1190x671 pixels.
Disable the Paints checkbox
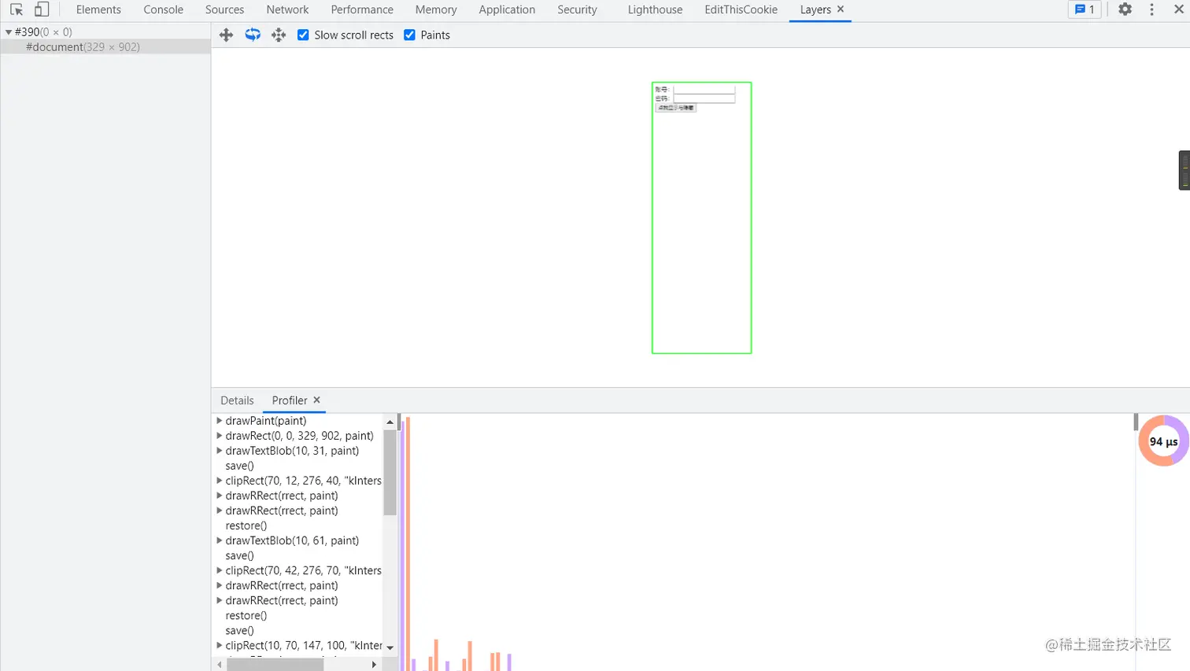click(409, 35)
